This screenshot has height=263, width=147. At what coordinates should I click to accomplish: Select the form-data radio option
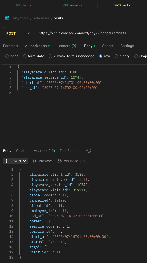click(x=25, y=56)
